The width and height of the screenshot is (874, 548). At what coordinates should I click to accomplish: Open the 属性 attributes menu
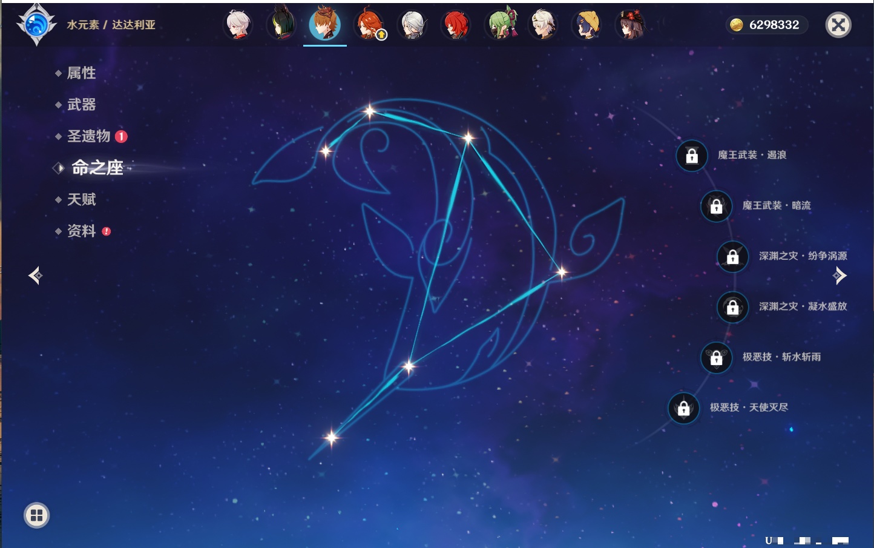[81, 73]
